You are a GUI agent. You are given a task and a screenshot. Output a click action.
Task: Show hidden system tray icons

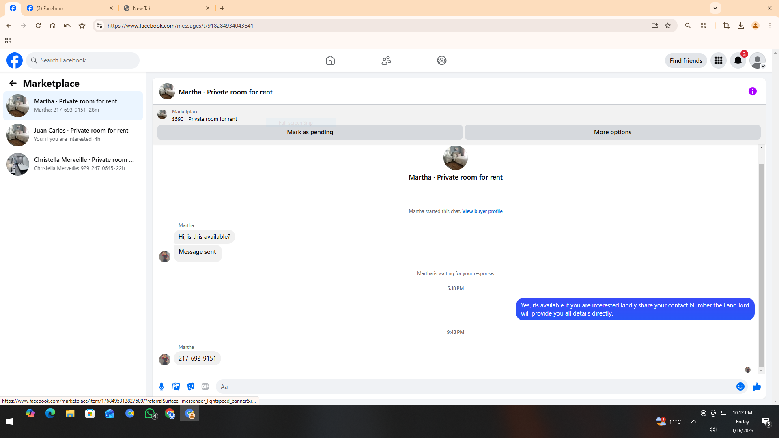pyautogui.click(x=694, y=421)
